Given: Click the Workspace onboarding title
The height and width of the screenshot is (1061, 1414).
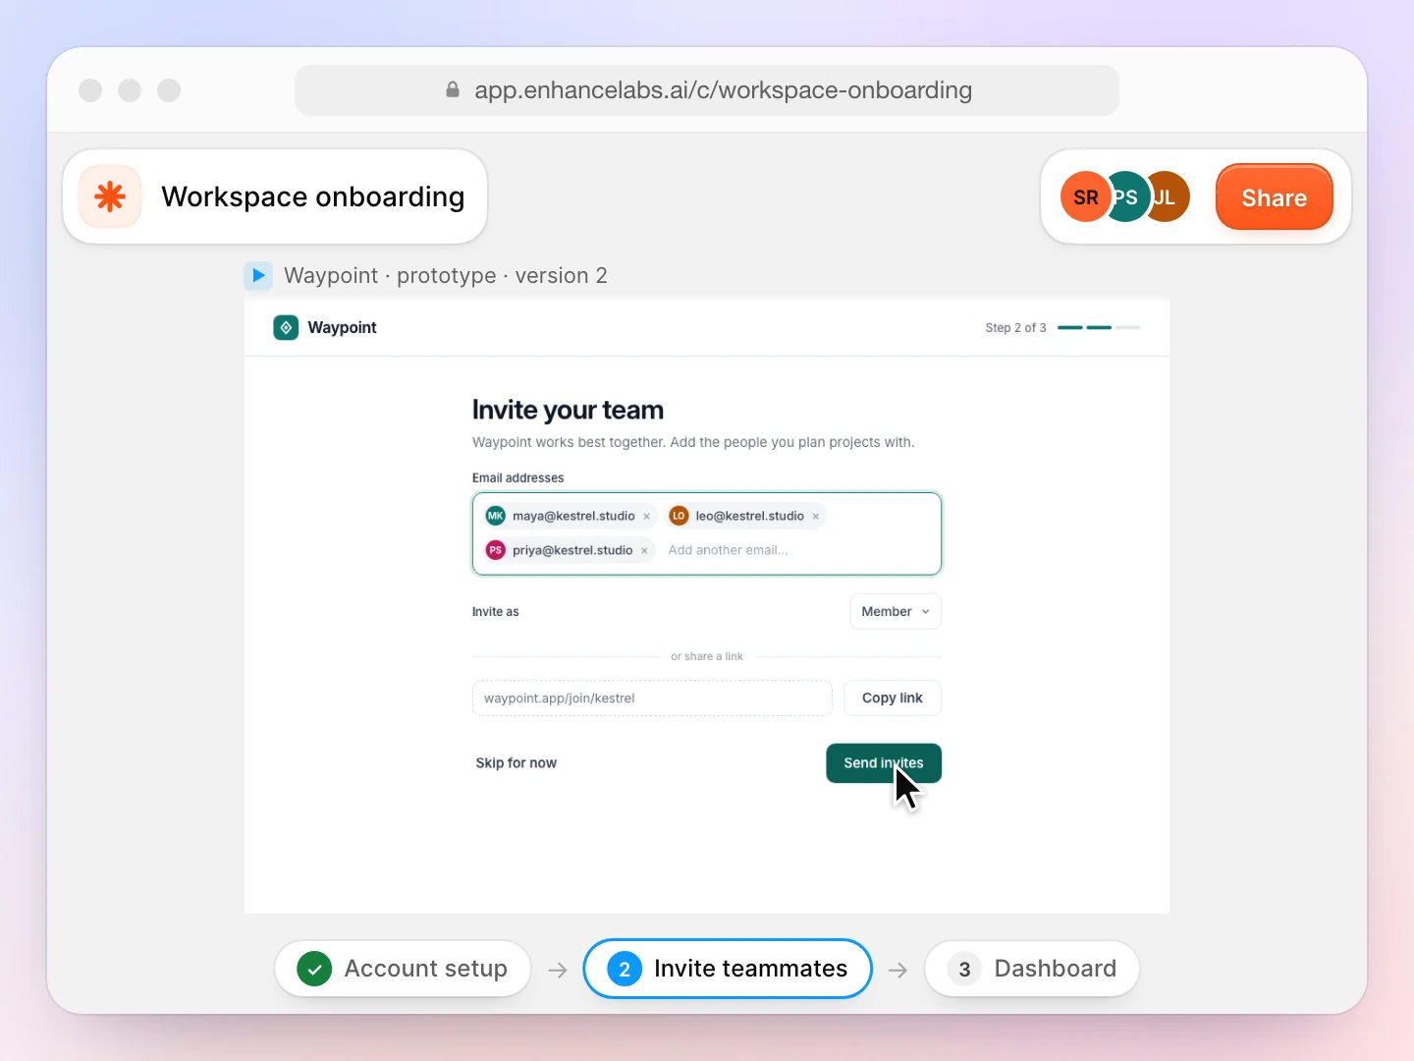Looking at the screenshot, I should pyautogui.click(x=313, y=196).
